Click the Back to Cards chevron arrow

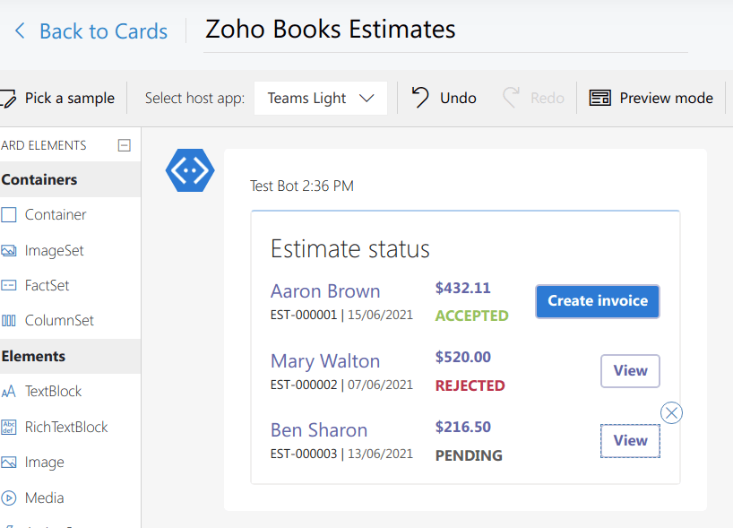click(x=20, y=30)
